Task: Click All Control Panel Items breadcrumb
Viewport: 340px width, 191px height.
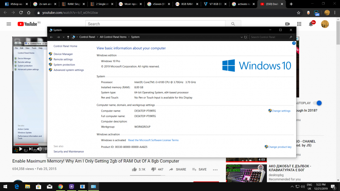Action: pyautogui.click(x=113, y=37)
